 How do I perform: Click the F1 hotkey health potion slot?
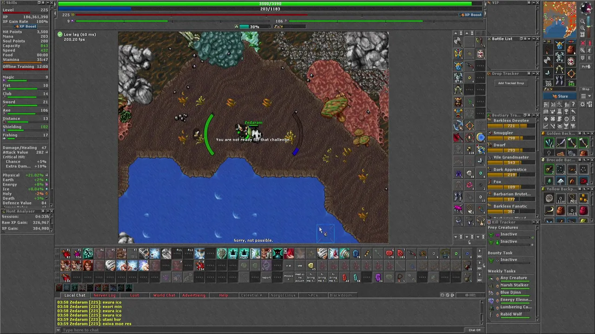66,253
